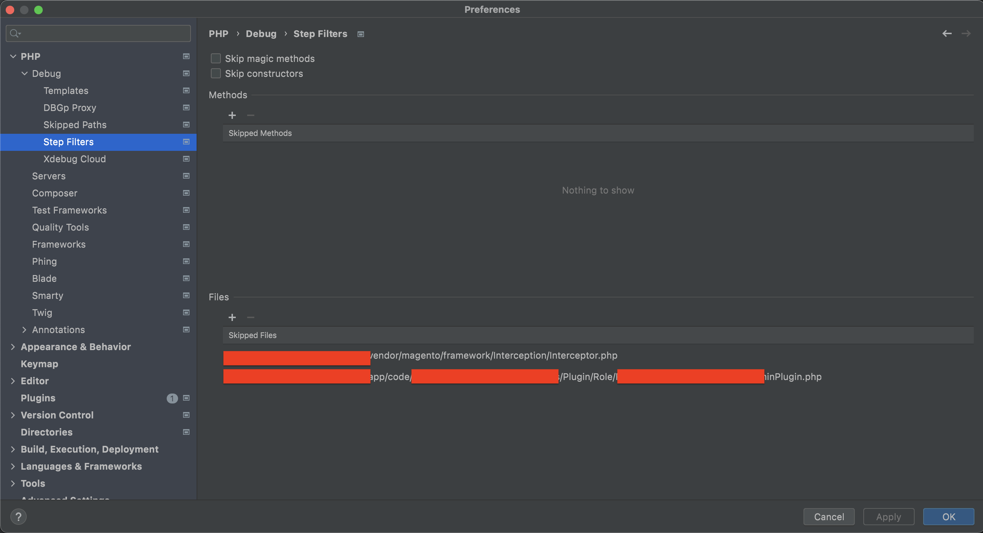Enable Skip magic methods checkbox
The width and height of the screenshot is (983, 533).
(216, 58)
